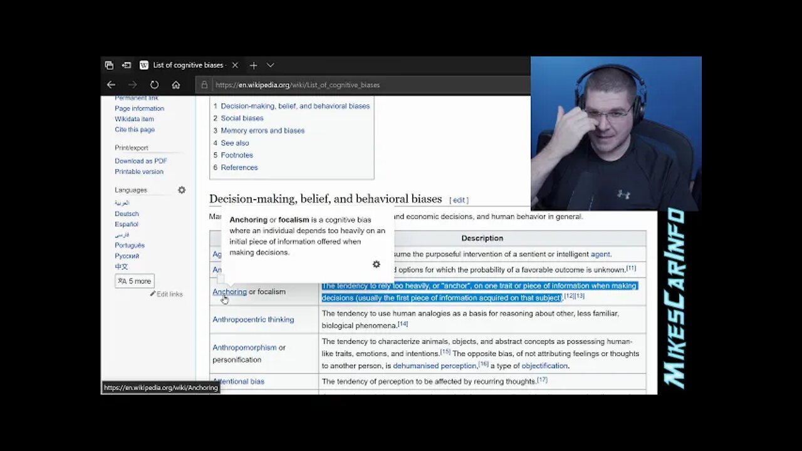Jump to Memory errors and biases entry
The width and height of the screenshot is (802, 451).
263,130
